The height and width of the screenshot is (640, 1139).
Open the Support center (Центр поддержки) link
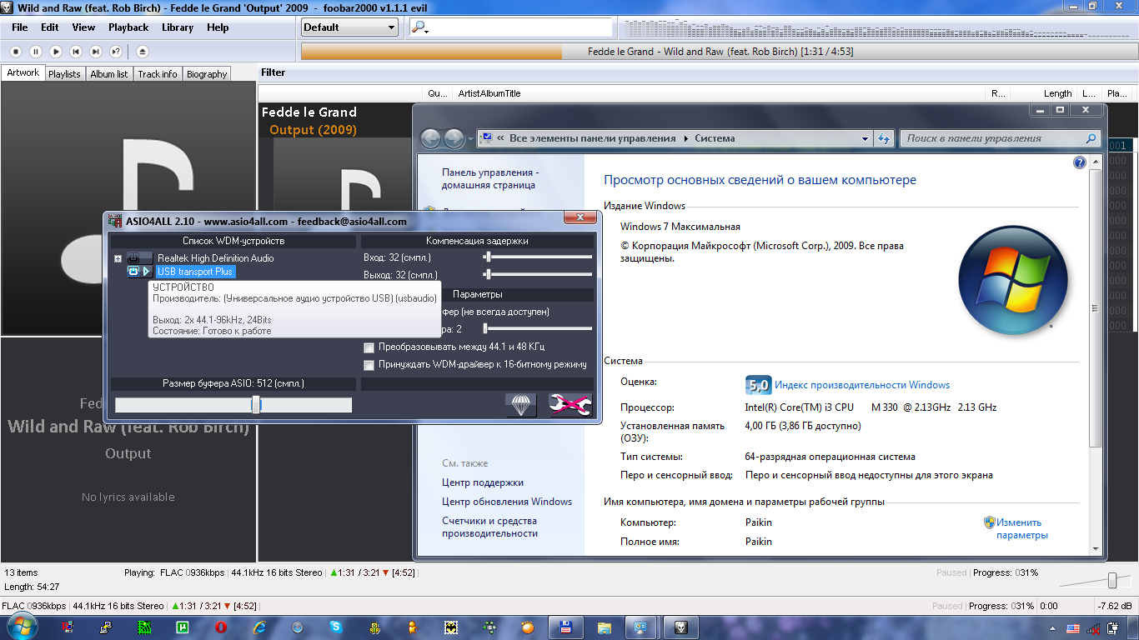[x=483, y=482]
